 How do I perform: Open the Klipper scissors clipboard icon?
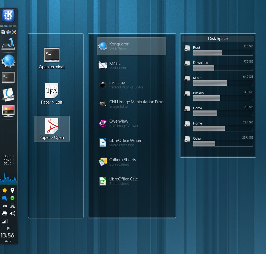point(12,206)
